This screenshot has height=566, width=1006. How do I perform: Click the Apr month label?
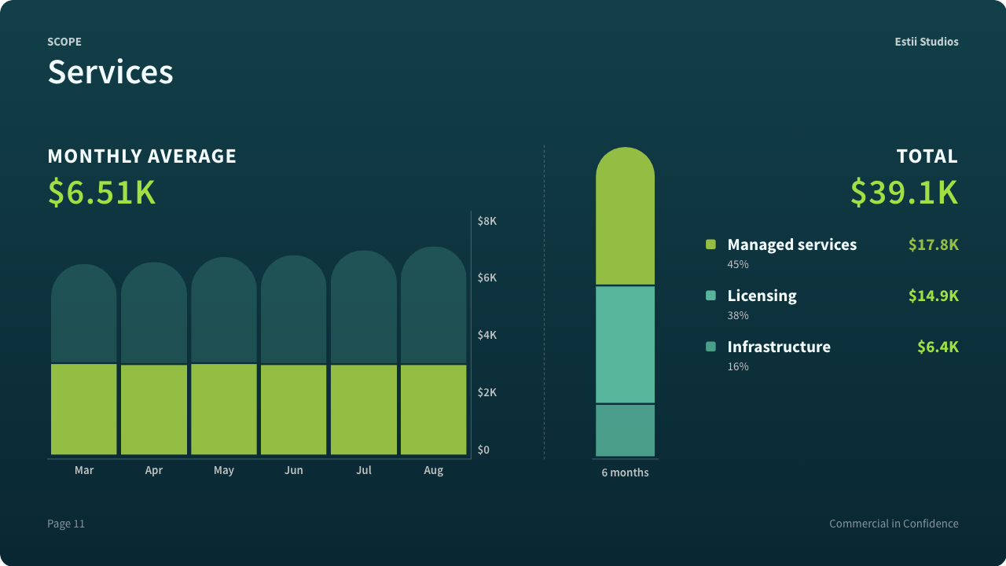[154, 470]
